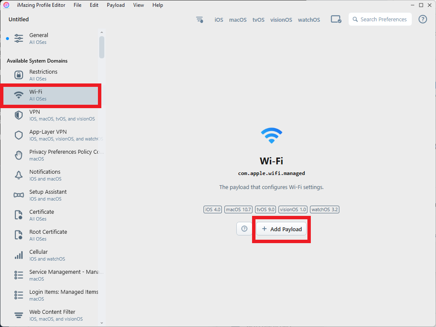This screenshot has width=436, height=327.
Task: Select Login Items: Managed Items label
Action: [64, 292]
